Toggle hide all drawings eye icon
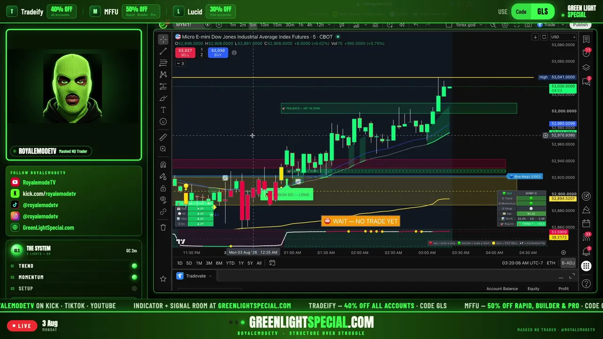The height and width of the screenshot is (339, 603). (x=163, y=200)
